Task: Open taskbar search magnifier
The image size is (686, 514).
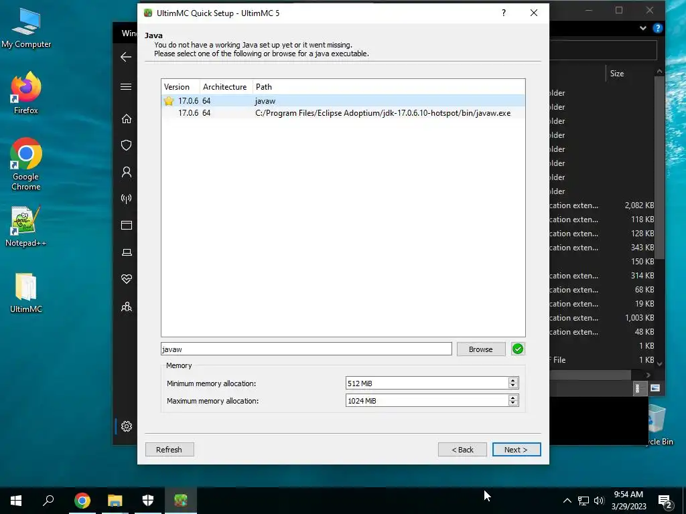Action: (x=48, y=501)
